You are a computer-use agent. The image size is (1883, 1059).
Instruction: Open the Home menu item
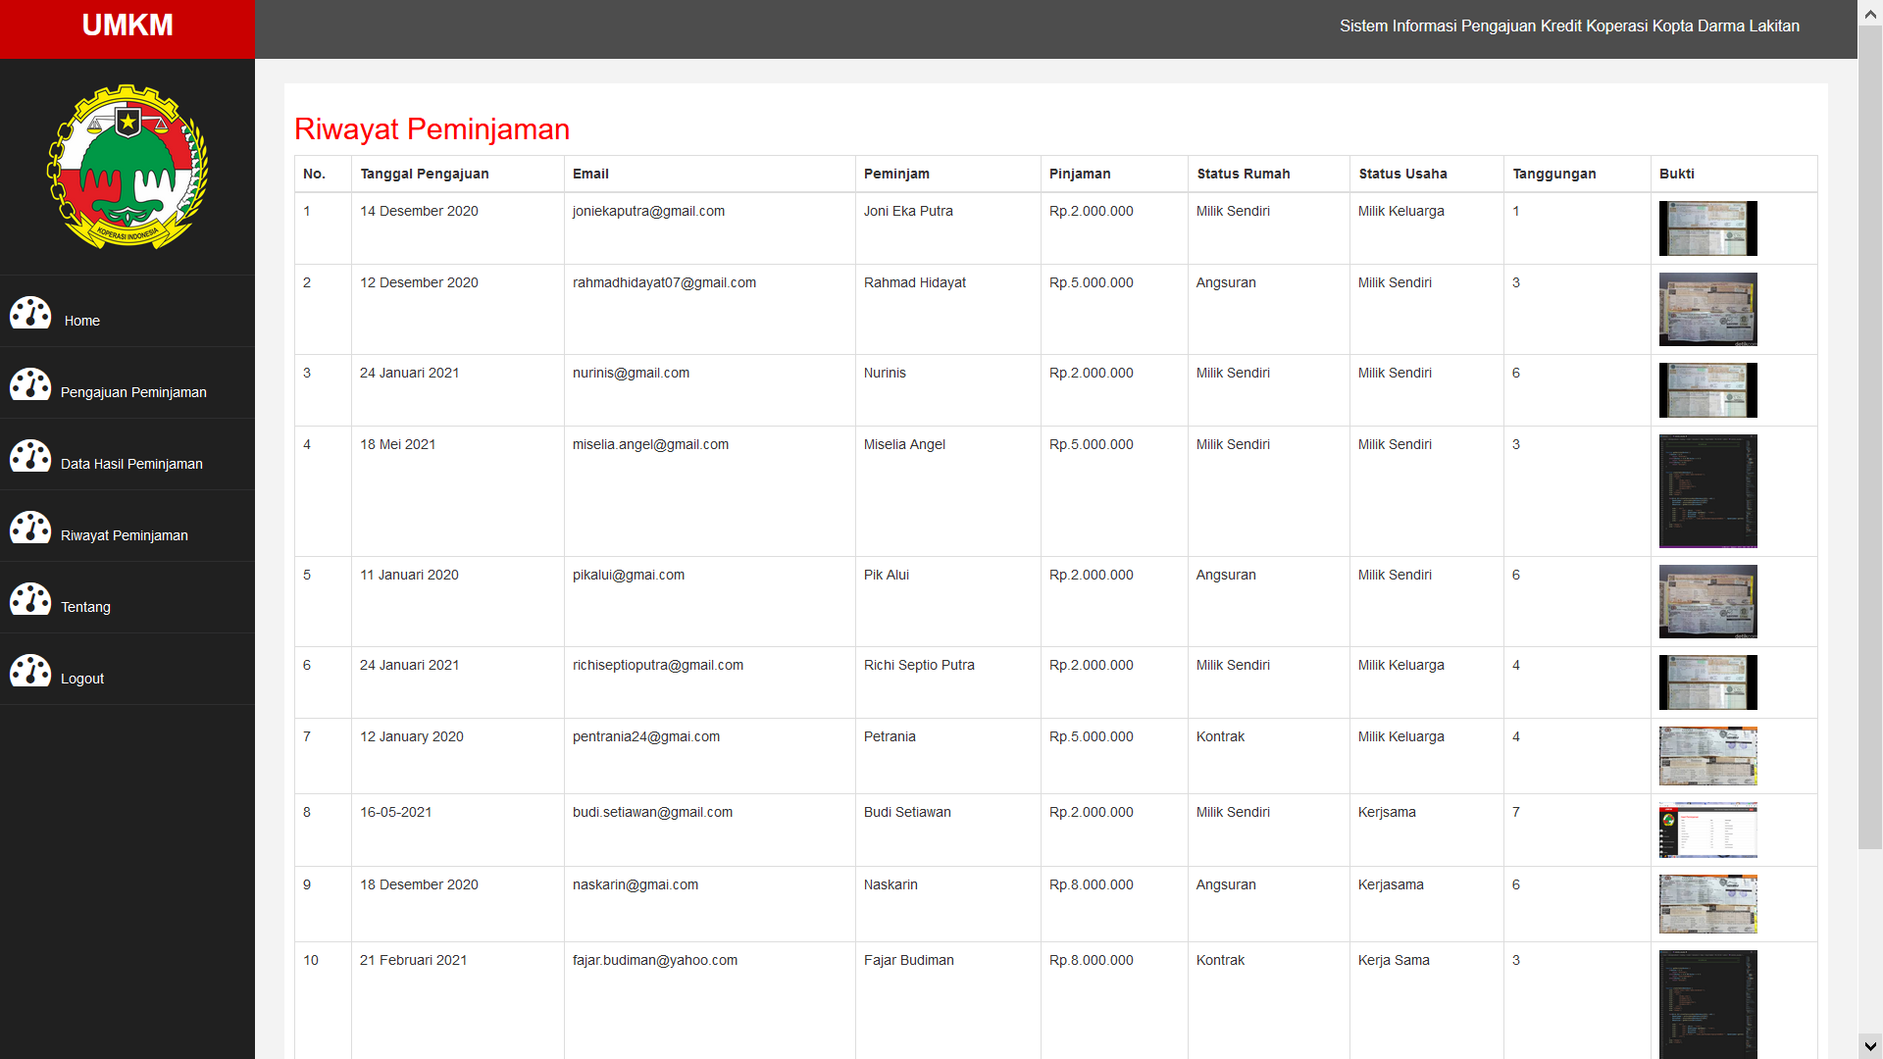point(82,321)
